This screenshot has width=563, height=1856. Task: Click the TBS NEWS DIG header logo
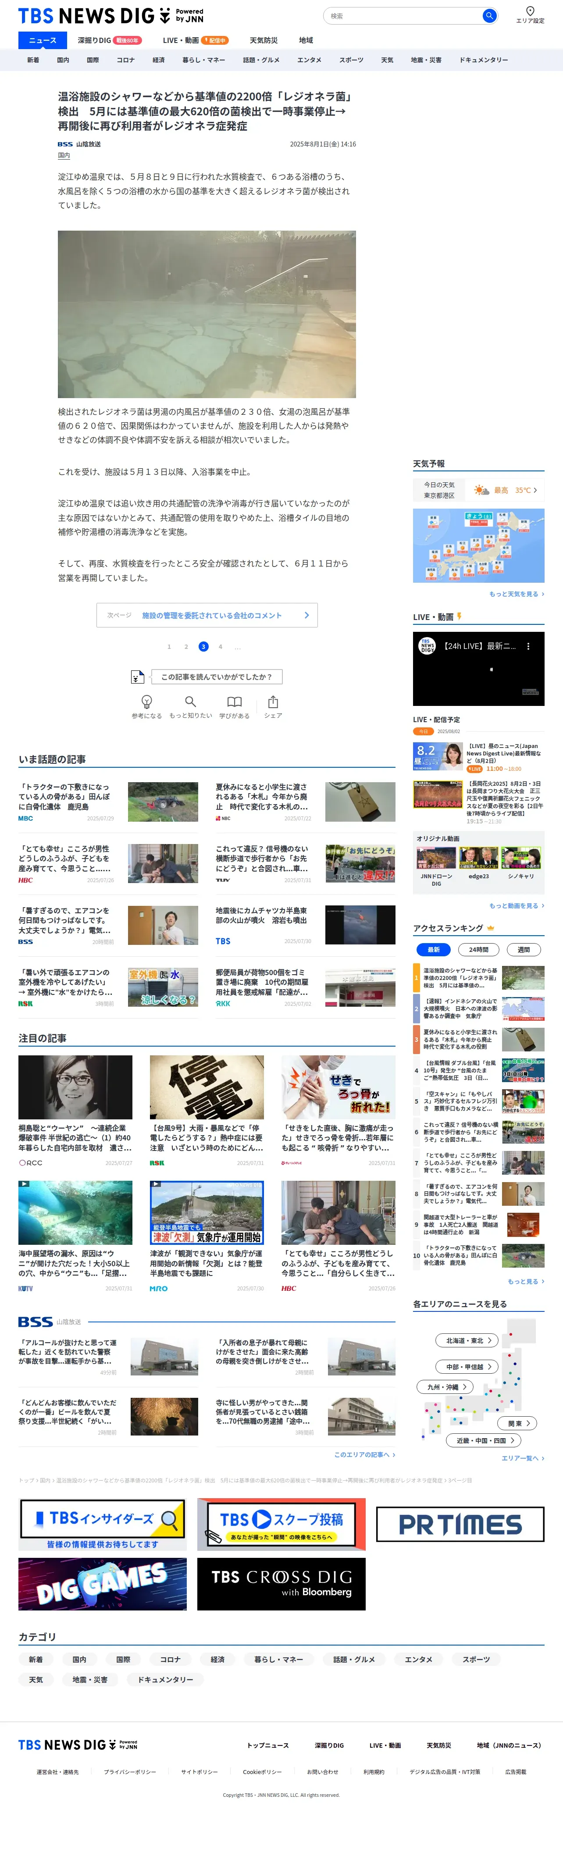click(x=110, y=15)
